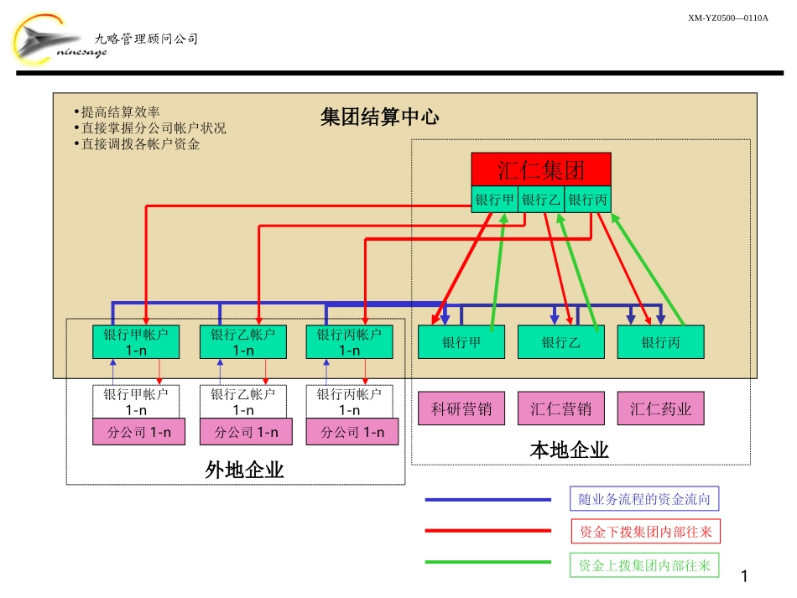This screenshot has height=598, width=797.
Task: Select the green 银行甲 box above 科研营销
Action: [461, 342]
